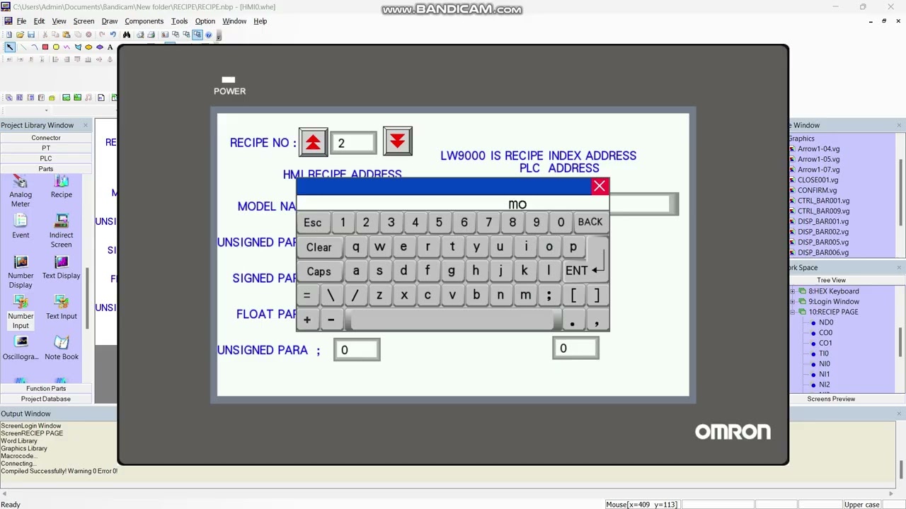The width and height of the screenshot is (906, 509).
Task: Open the Screen menu
Action: (84, 21)
